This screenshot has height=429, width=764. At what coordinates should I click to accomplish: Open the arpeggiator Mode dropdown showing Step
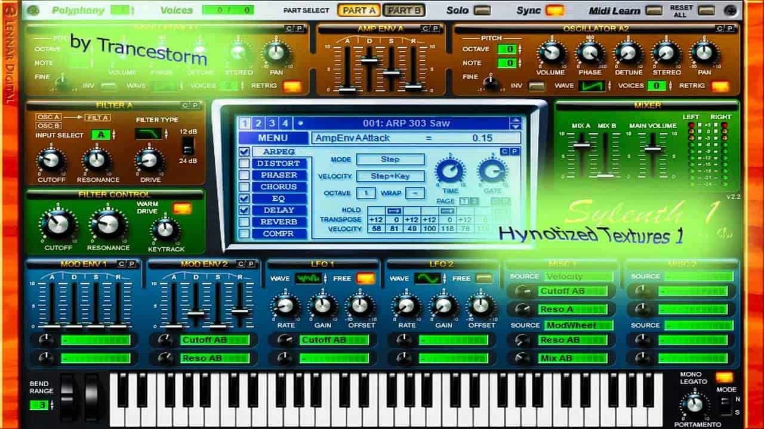click(391, 159)
